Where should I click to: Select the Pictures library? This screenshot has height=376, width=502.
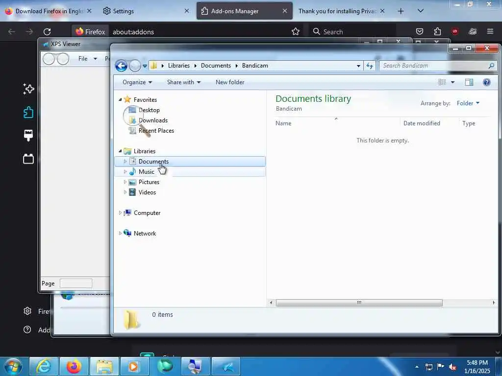[x=149, y=182]
